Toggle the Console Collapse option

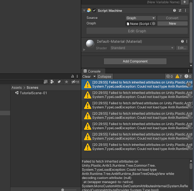pos(104,76)
